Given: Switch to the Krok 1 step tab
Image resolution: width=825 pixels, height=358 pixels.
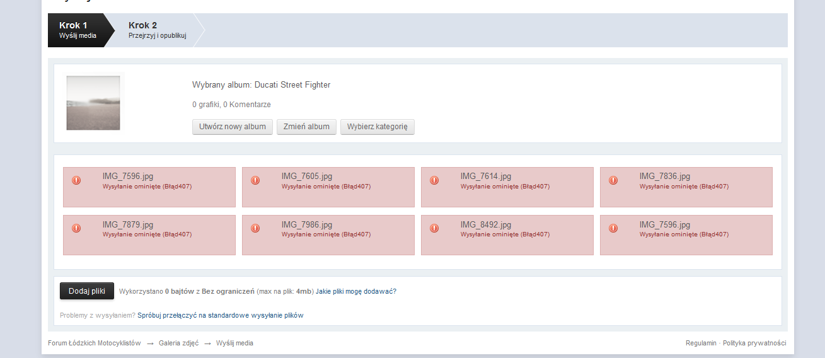Looking at the screenshot, I should point(78,30).
